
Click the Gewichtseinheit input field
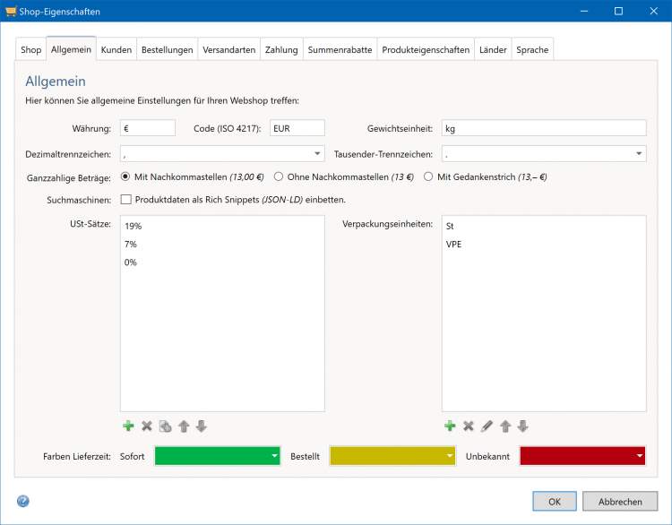[543, 128]
